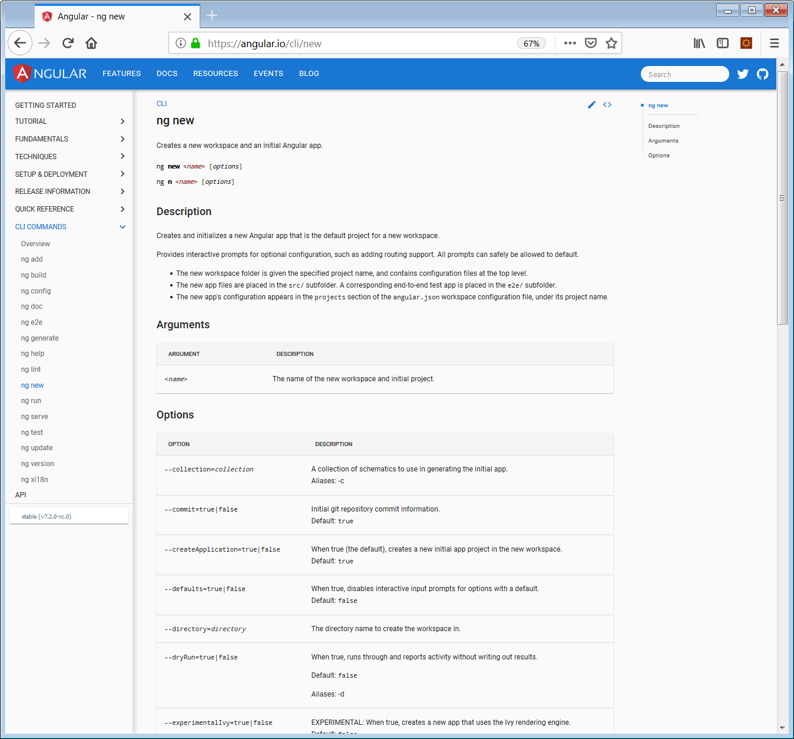Open the ng serve documentation link
Screen dimensions: 794x739
[x=34, y=416]
